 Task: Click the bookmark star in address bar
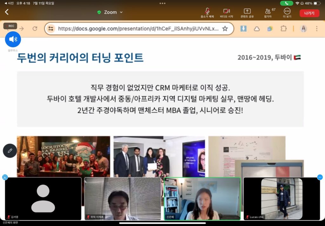225,29
